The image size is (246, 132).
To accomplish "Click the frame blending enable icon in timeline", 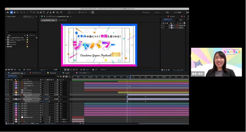I will point(64,77).
